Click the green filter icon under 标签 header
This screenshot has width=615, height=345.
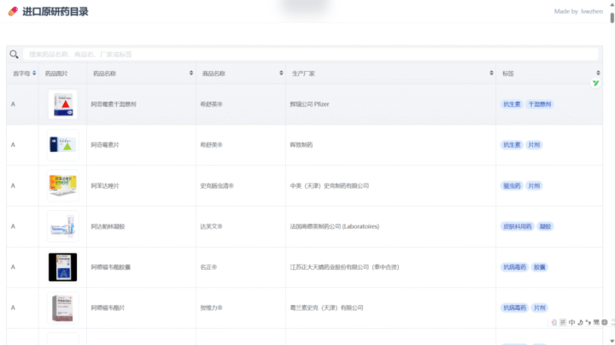(595, 83)
